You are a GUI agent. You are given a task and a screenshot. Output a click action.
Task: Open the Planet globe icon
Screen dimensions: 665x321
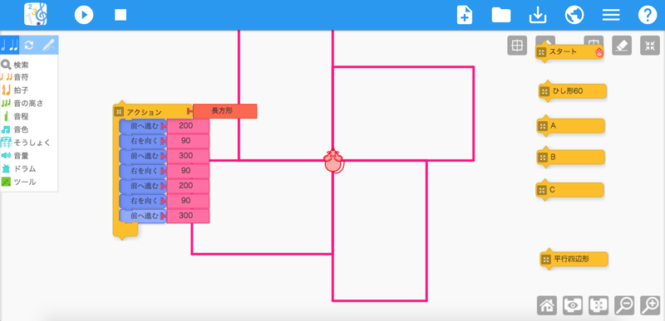coord(574,15)
